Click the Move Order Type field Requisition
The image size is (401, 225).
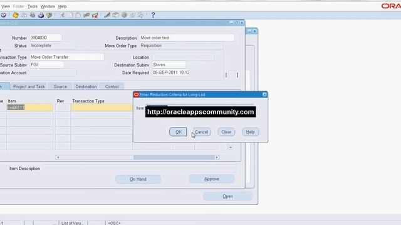tap(181, 46)
